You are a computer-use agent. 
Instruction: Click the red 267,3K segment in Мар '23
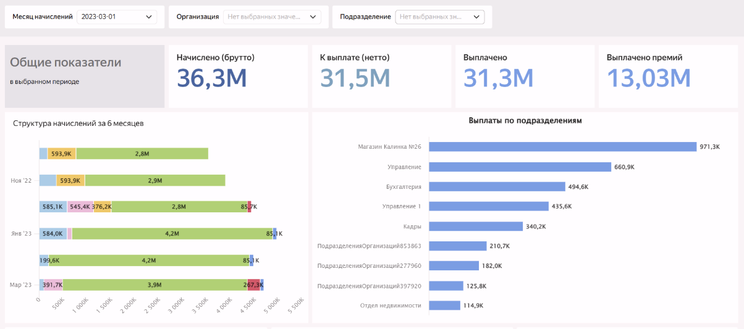253,285
